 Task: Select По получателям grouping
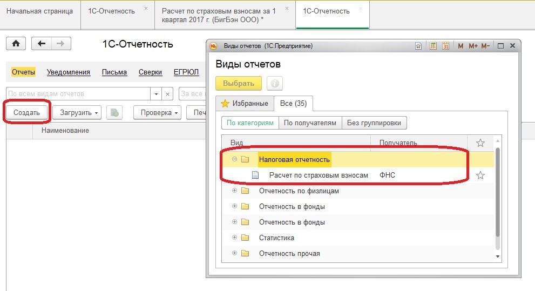pyautogui.click(x=310, y=123)
